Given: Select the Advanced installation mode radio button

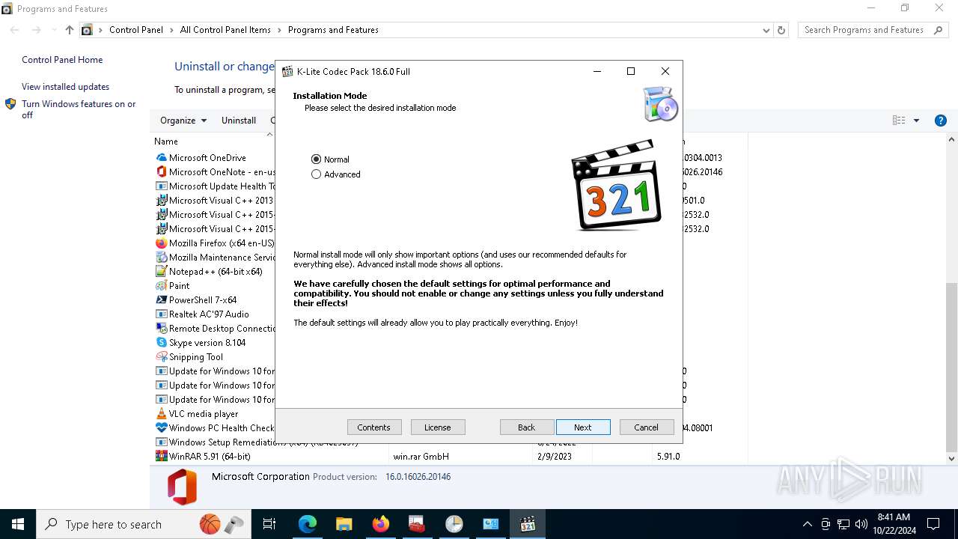Looking at the screenshot, I should (316, 174).
